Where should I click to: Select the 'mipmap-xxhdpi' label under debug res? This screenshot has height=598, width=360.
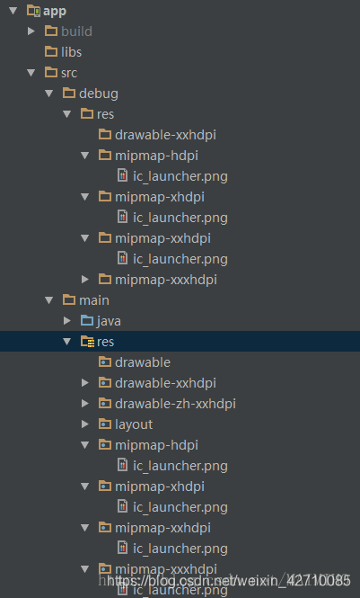[x=162, y=238]
